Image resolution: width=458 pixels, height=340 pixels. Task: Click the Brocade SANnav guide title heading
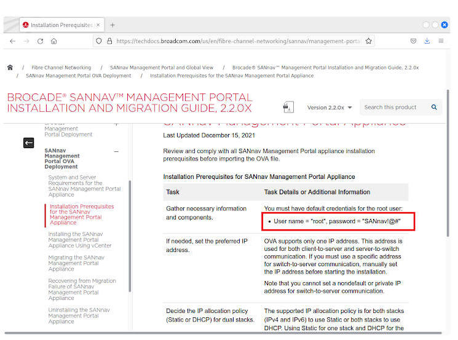click(x=130, y=103)
